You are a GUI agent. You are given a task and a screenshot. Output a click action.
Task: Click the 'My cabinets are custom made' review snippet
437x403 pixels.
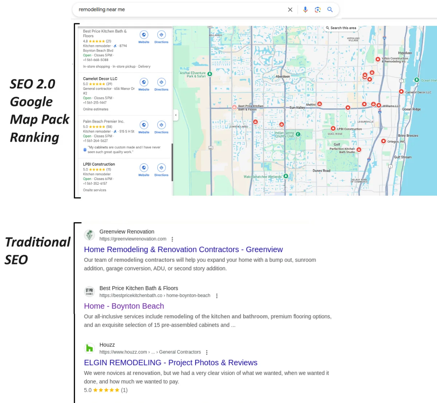124,150
